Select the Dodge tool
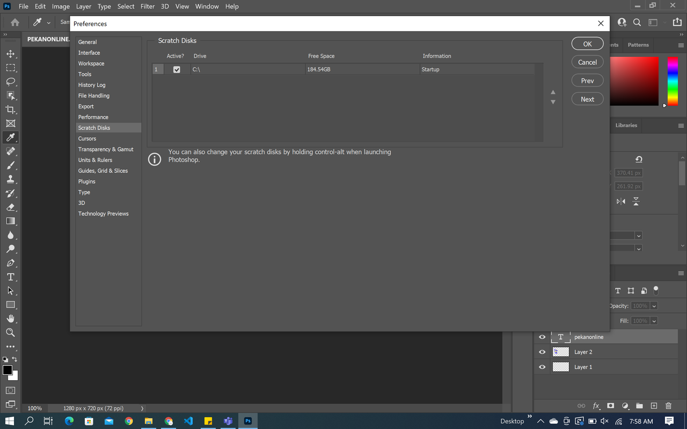This screenshot has height=429, width=687. pos(10,249)
